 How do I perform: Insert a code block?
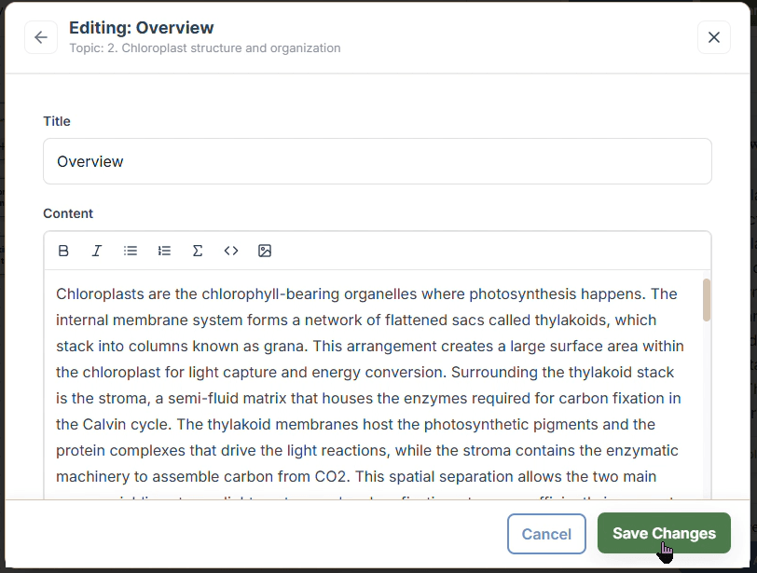(231, 251)
